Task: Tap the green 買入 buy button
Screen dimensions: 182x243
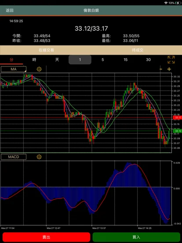Action: coord(136,237)
